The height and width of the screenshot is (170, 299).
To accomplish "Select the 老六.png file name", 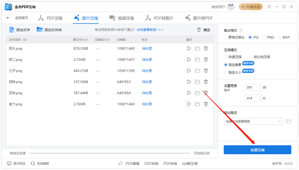I will coord(15,104).
